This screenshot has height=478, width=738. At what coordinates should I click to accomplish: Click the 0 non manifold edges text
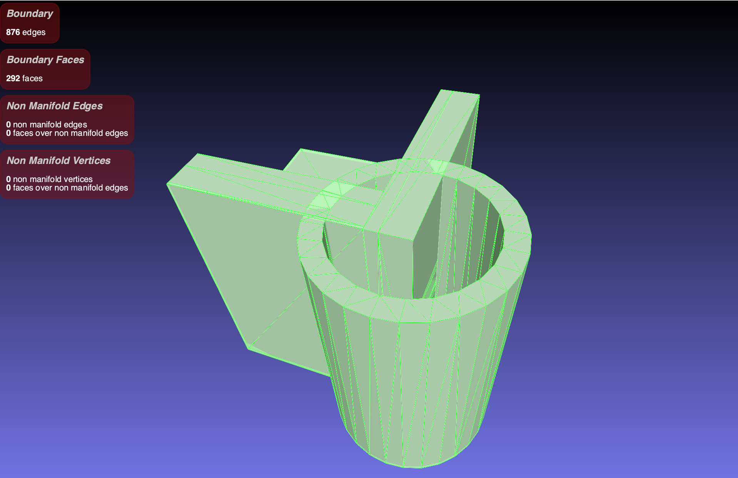(46, 124)
